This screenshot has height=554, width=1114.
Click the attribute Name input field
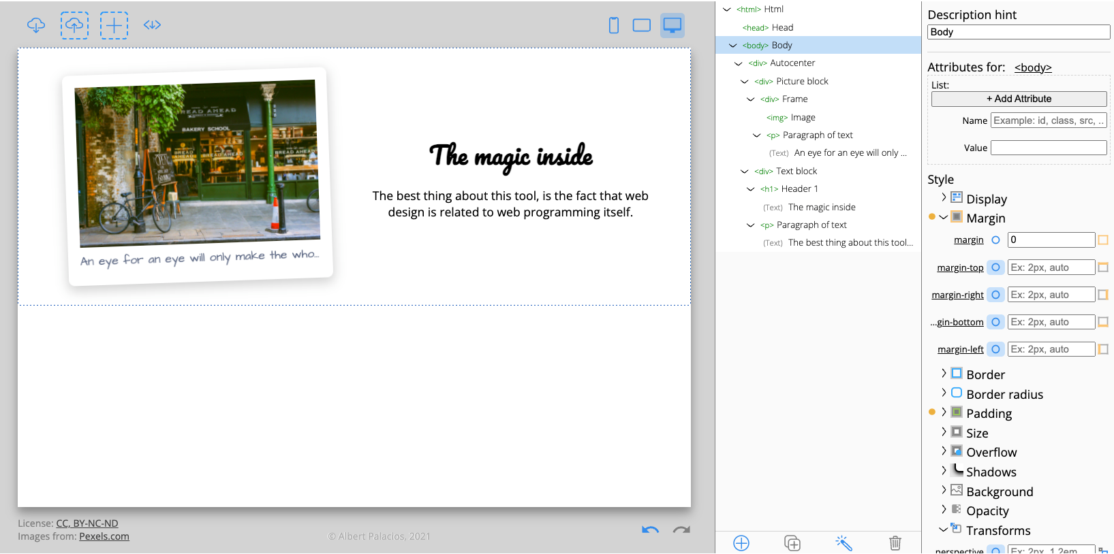point(1048,120)
